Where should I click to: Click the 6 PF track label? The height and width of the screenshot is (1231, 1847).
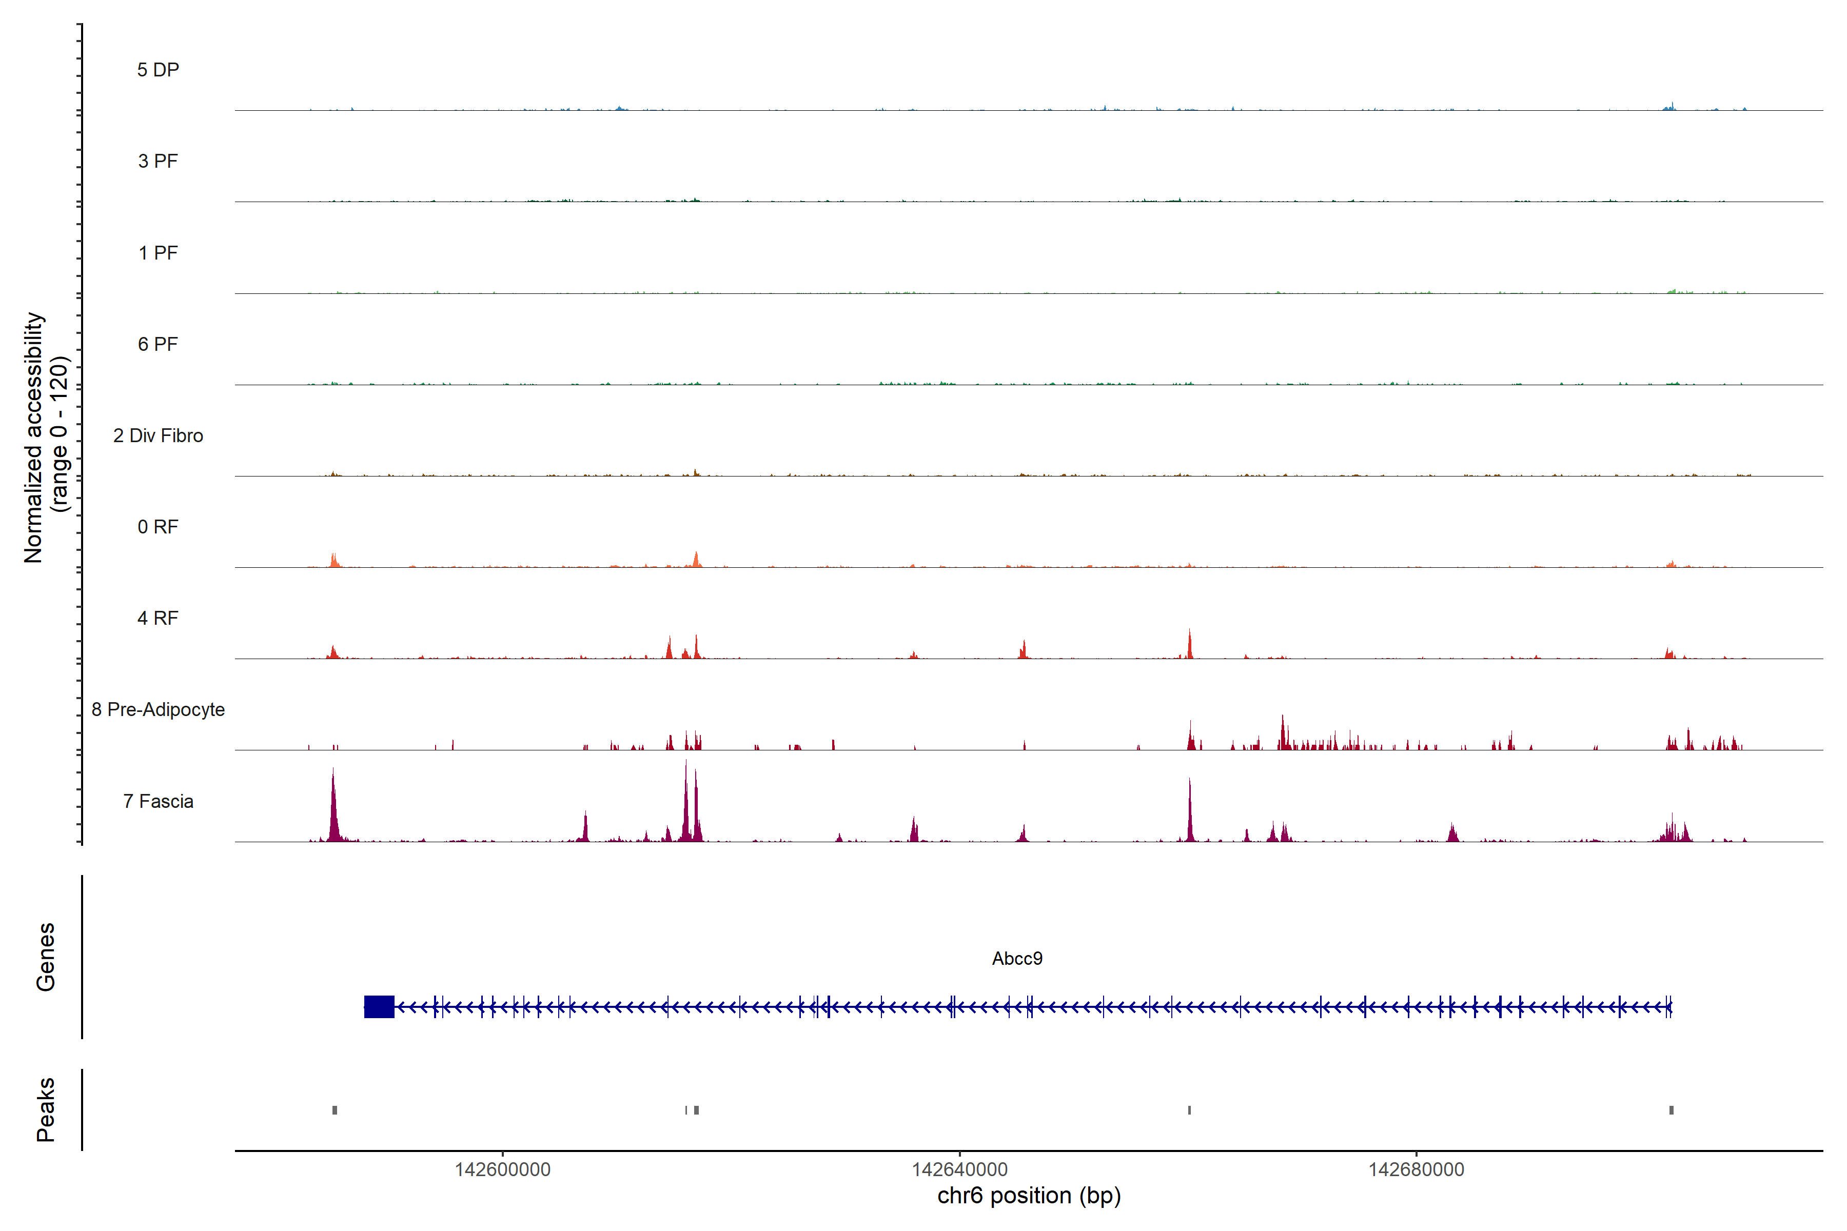tap(158, 344)
